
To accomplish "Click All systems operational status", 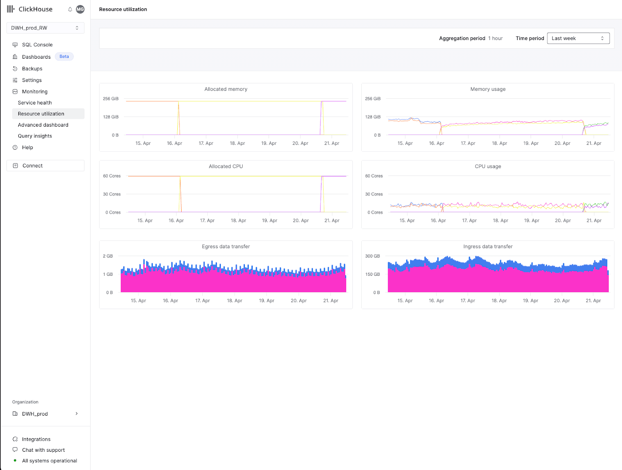I will pyautogui.click(x=49, y=461).
